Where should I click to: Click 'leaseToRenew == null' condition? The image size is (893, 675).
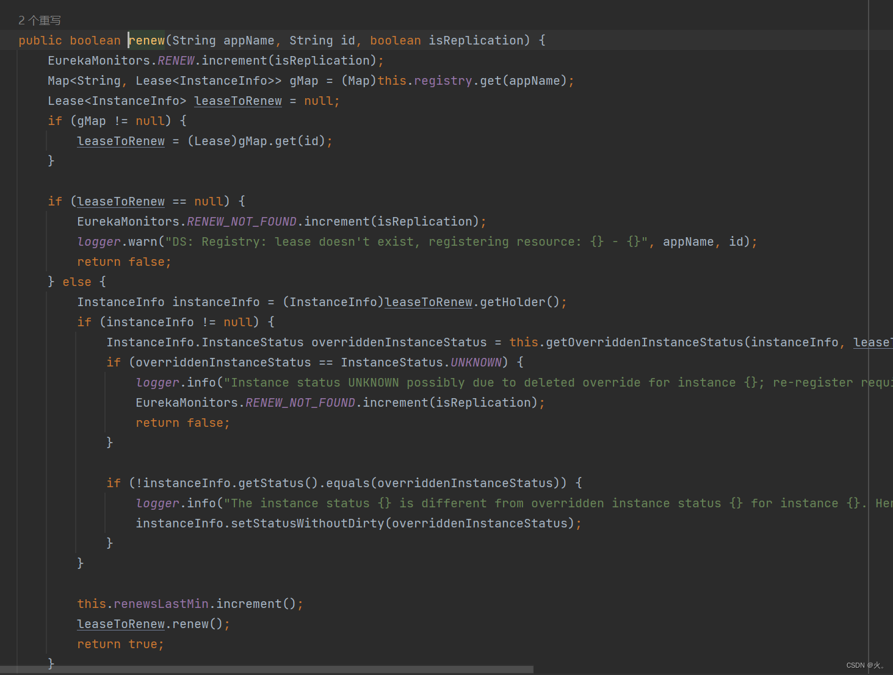(150, 201)
